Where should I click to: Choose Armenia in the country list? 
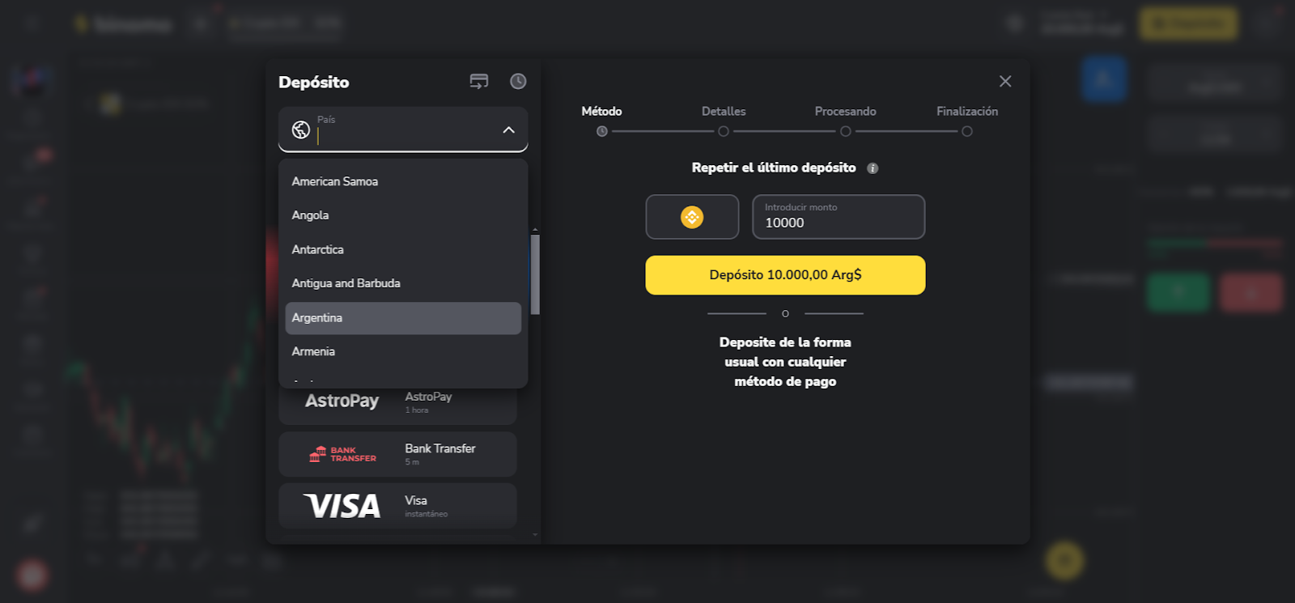click(402, 351)
